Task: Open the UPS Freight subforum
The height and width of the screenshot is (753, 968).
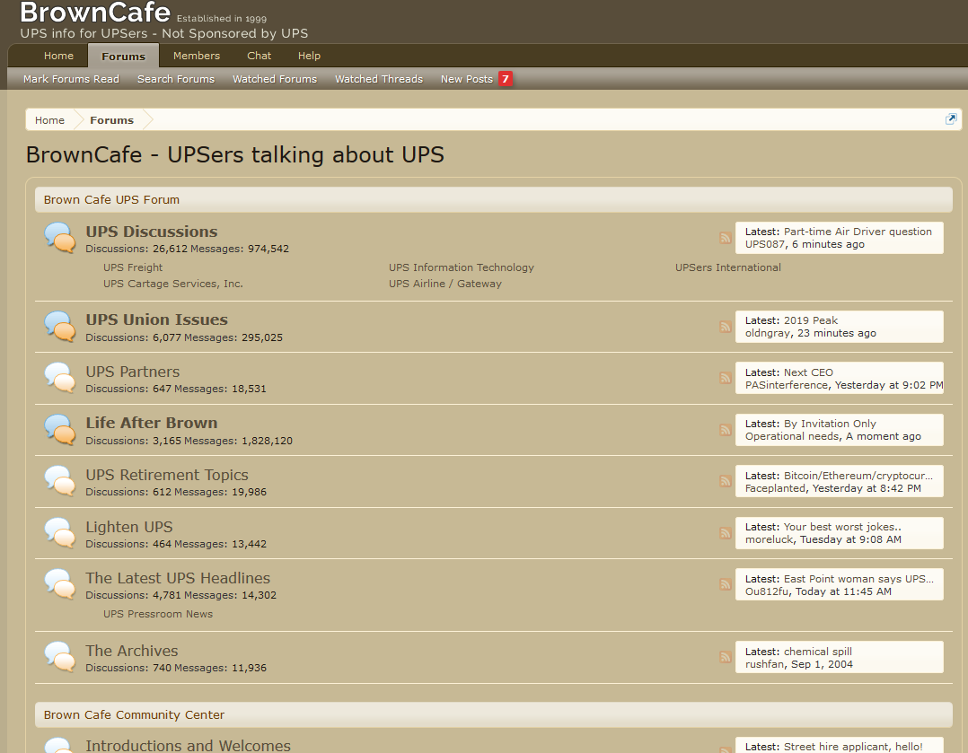Action: 133,267
